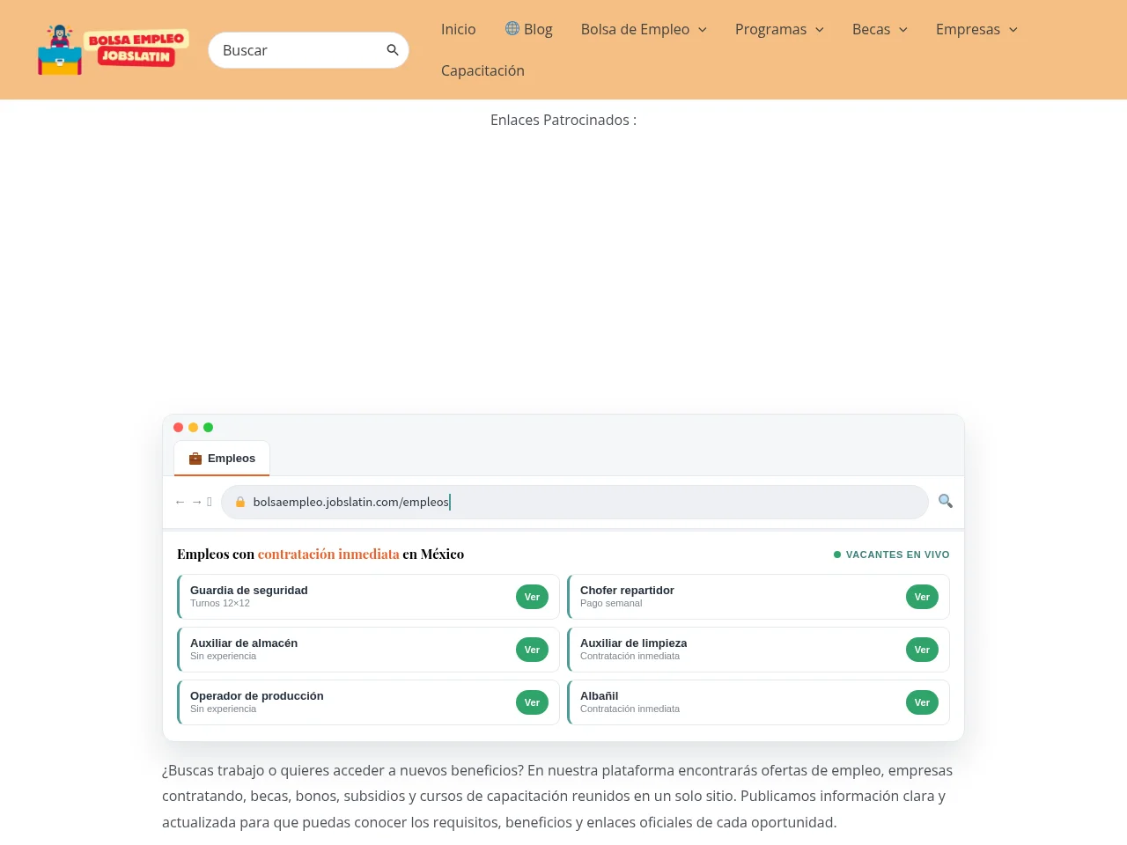Click the Turnos 12×12 subtitle
Viewport: 1127px width, 845px height.
(x=220, y=603)
